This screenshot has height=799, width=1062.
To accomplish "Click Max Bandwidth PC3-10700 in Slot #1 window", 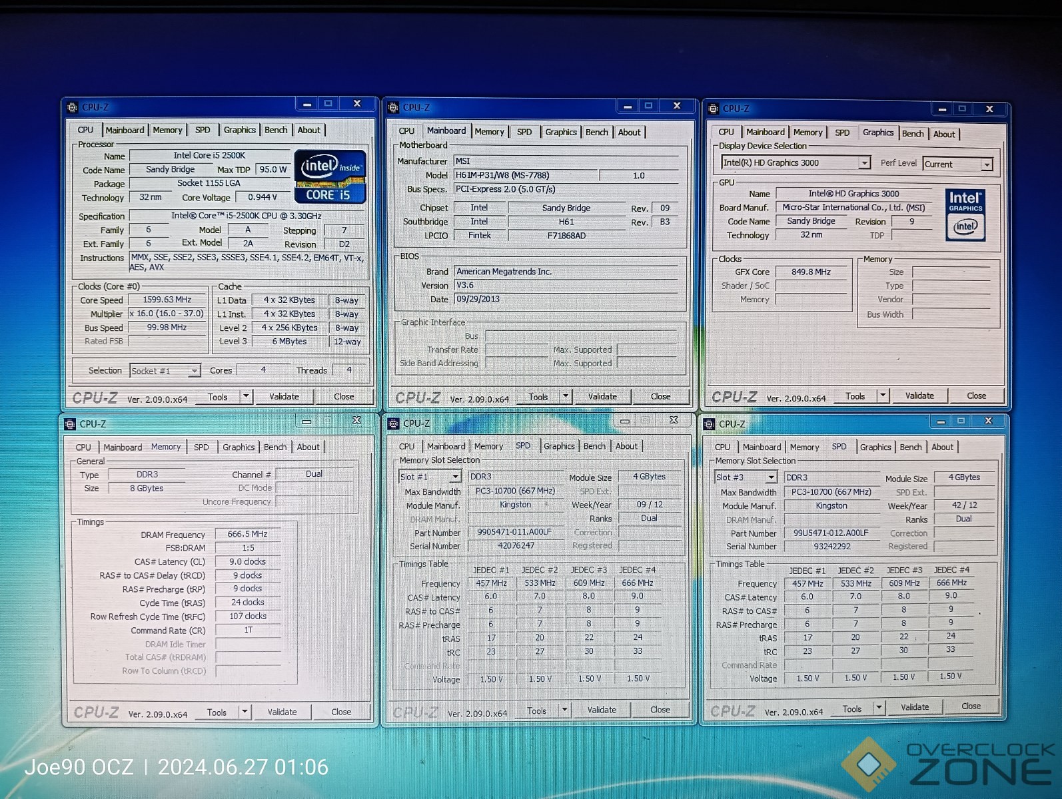I will coord(515,491).
